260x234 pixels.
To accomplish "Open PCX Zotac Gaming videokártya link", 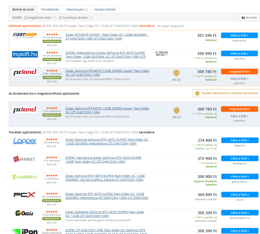I will pyautogui.click(x=107, y=196).
